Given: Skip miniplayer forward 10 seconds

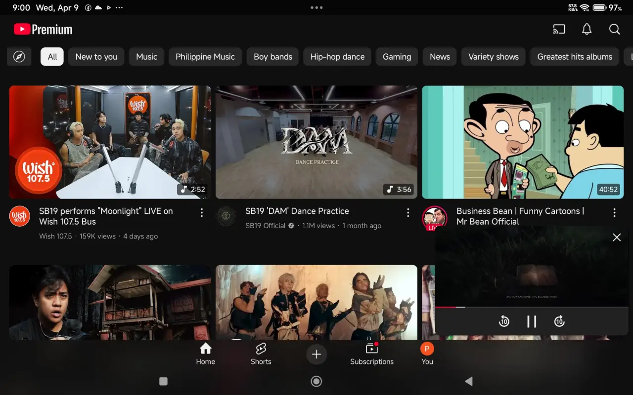Looking at the screenshot, I should [559, 321].
